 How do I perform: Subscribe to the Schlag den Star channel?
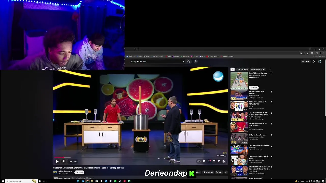coord(79,172)
